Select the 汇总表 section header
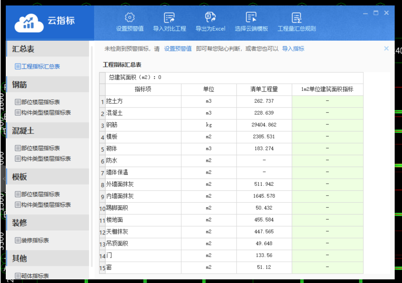Image resolution: width=402 pixels, height=283 pixels. click(48, 49)
